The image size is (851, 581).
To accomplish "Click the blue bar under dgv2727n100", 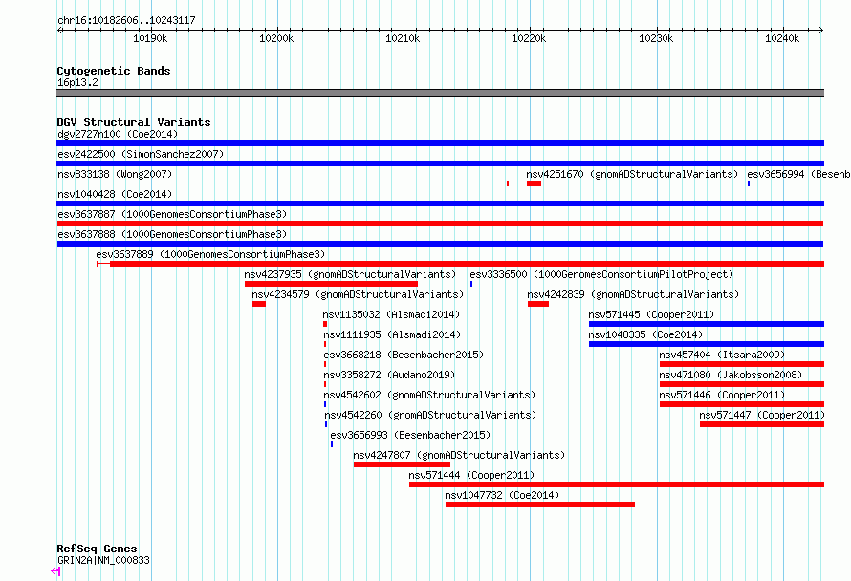I will (440, 143).
